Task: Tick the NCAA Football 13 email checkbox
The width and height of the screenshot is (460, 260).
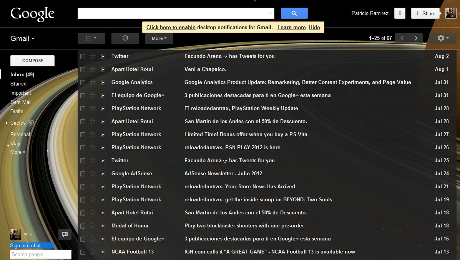Action: tap(83, 252)
